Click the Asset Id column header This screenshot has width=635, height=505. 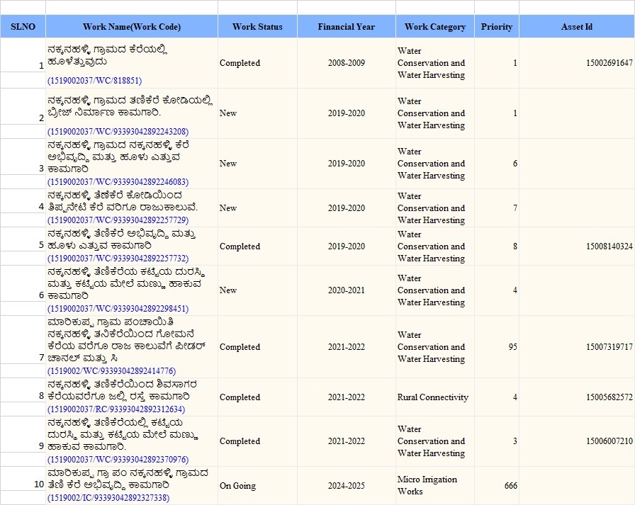pos(577,27)
